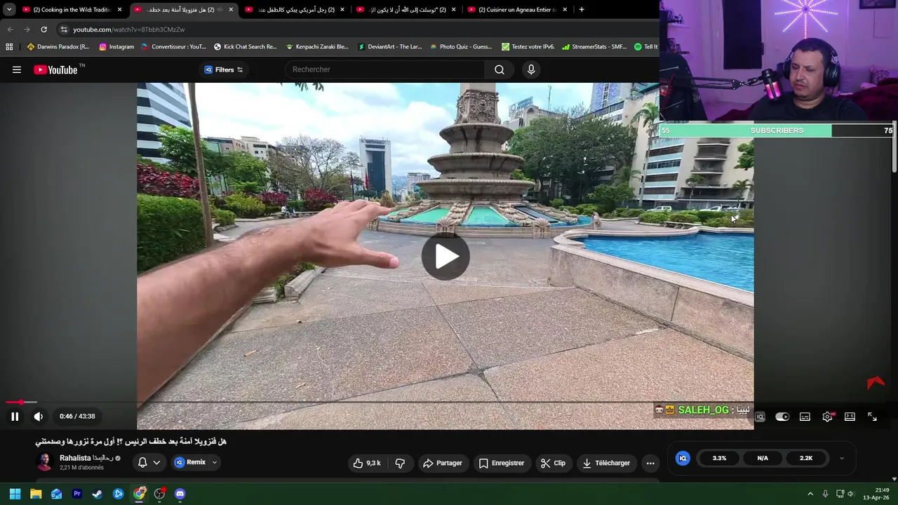Show hidden system tray icons chevron
The height and width of the screenshot is (505, 898).
(x=810, y=494)
